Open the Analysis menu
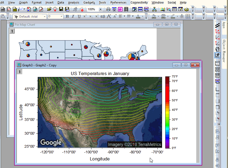The width and height of the screenshot is (228, 168). point(74,2)
